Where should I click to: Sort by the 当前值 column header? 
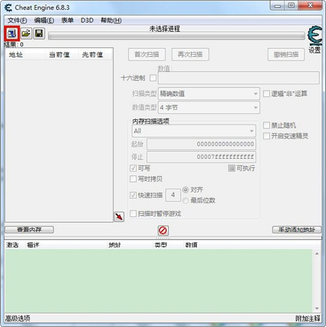coord(62,55)
